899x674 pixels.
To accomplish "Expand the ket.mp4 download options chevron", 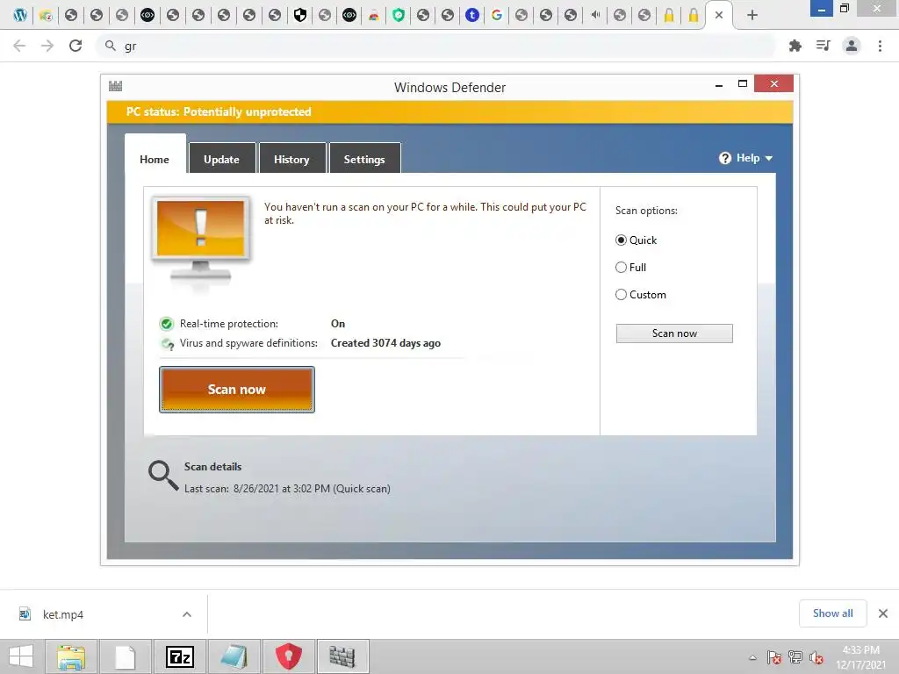I will tap(187, 614).
